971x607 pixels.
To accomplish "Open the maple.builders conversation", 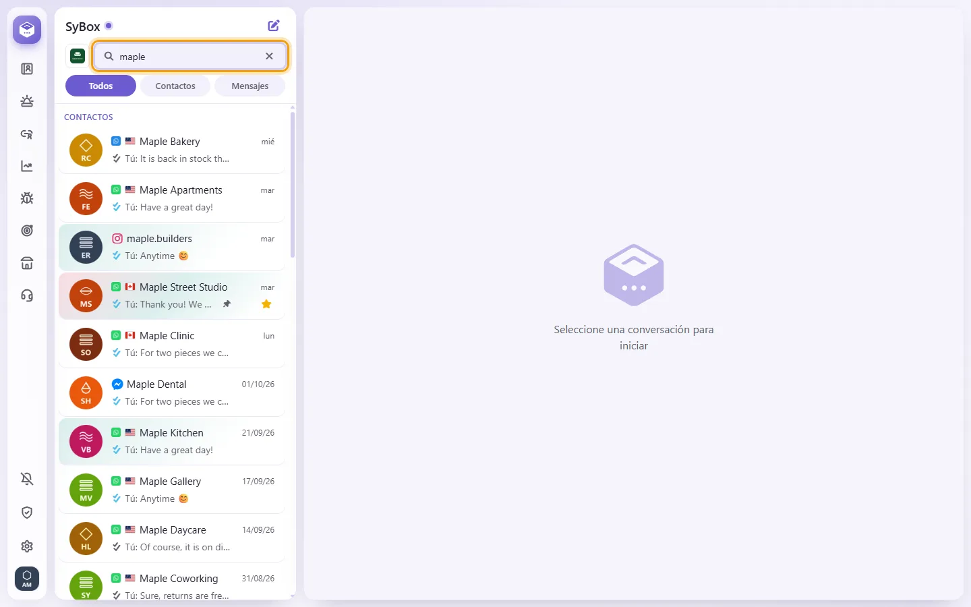I will 172,247.
